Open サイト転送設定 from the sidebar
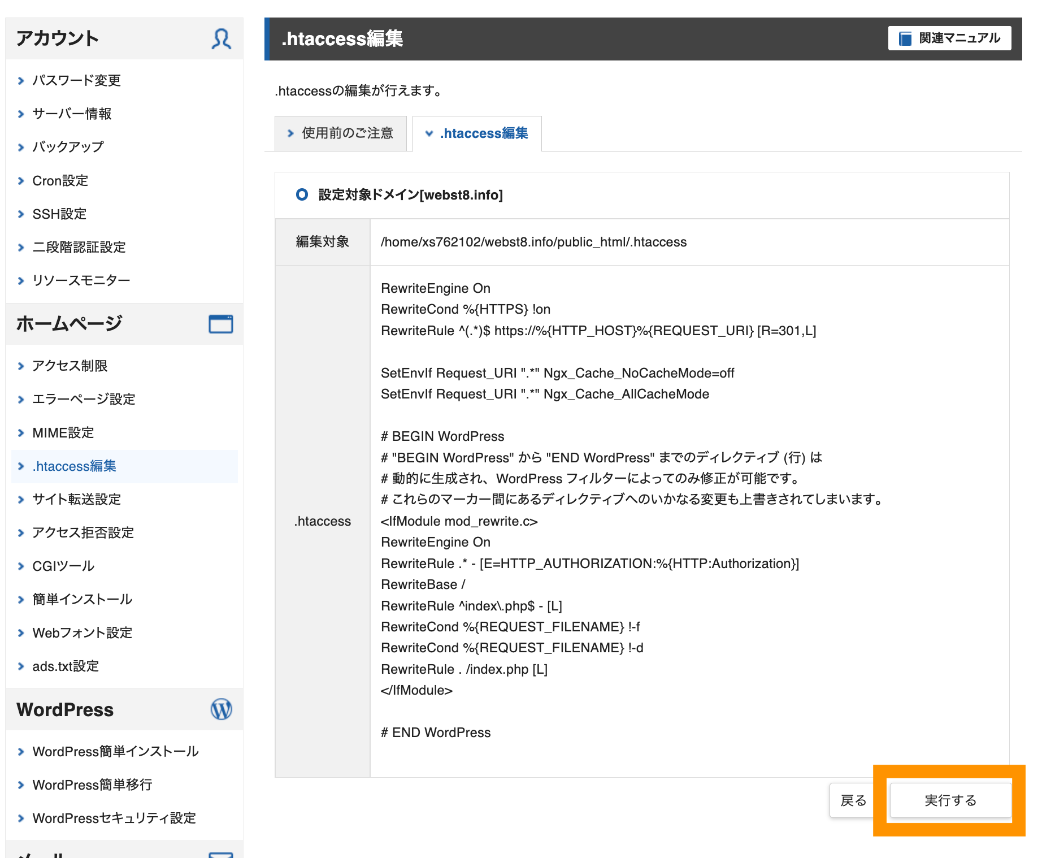 (76, 499)
